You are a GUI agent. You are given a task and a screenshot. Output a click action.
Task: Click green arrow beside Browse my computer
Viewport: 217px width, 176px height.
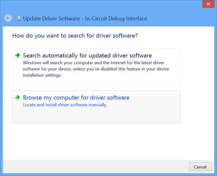coord(18,97)
